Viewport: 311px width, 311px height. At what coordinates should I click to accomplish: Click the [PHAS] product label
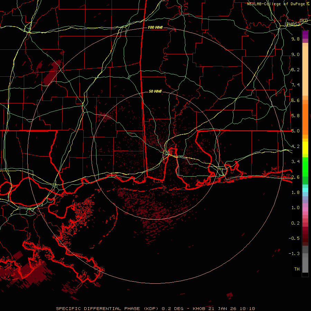pyautogui.click(x=292, y=24)
